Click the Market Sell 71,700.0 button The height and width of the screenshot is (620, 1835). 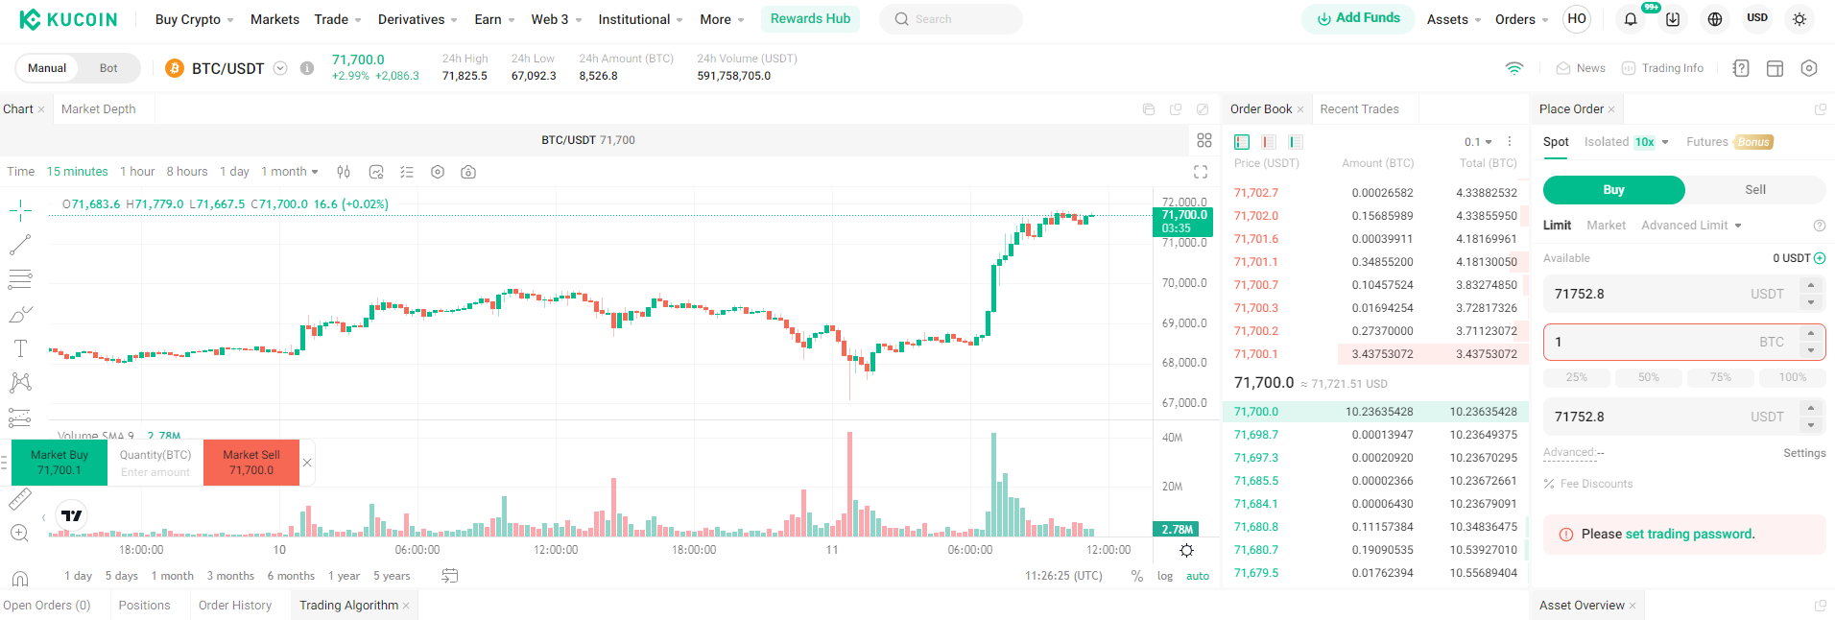pyautogui.click(x=251, y=463)
